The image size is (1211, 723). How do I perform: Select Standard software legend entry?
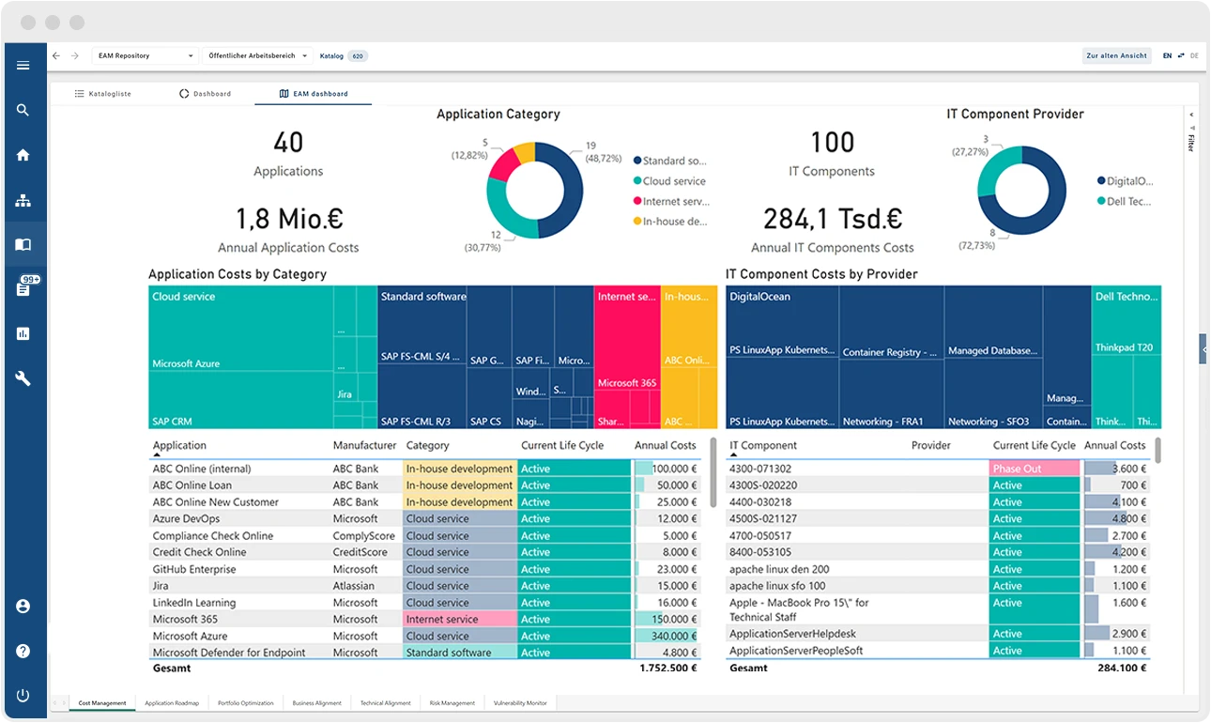click(x=669, y=162)
